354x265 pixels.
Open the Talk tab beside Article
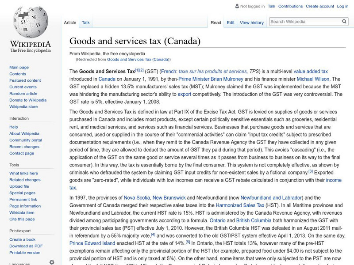[x=85, y=23]
